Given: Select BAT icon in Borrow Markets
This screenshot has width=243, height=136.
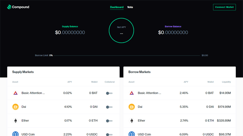Looking at the screenshot, I should pos(132,93).
